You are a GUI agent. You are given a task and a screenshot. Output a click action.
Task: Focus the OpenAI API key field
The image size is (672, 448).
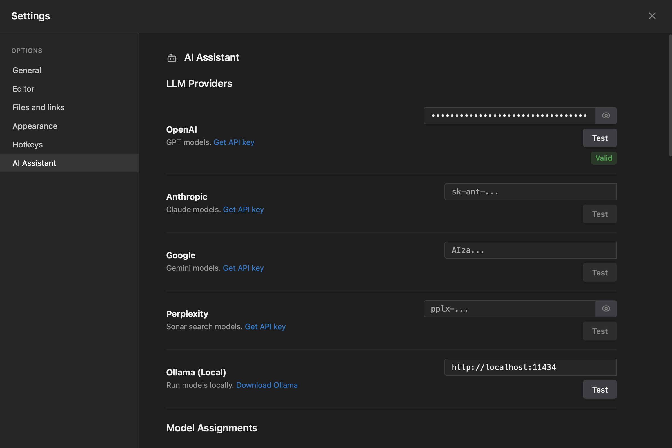tap(509, 115)
